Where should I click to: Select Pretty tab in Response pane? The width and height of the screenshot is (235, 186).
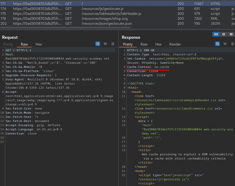[128, 44]
